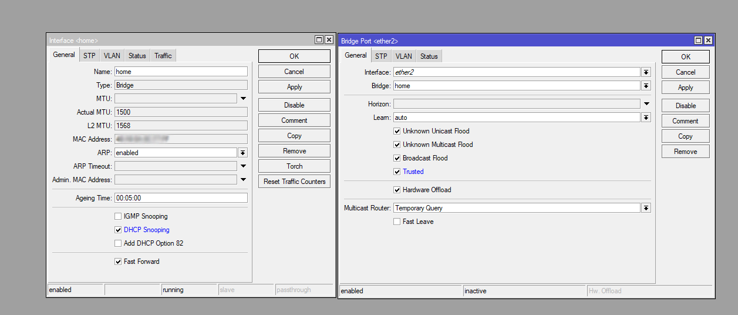This screenshot has height=315, width=738.
Task: Click the Actual MTU value 1500
Action: (181, 112)
